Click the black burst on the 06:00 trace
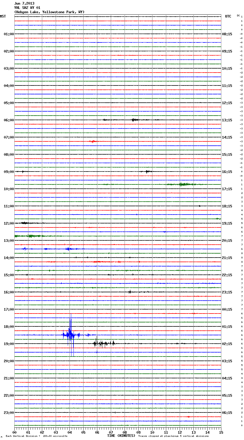 point(135,120)
